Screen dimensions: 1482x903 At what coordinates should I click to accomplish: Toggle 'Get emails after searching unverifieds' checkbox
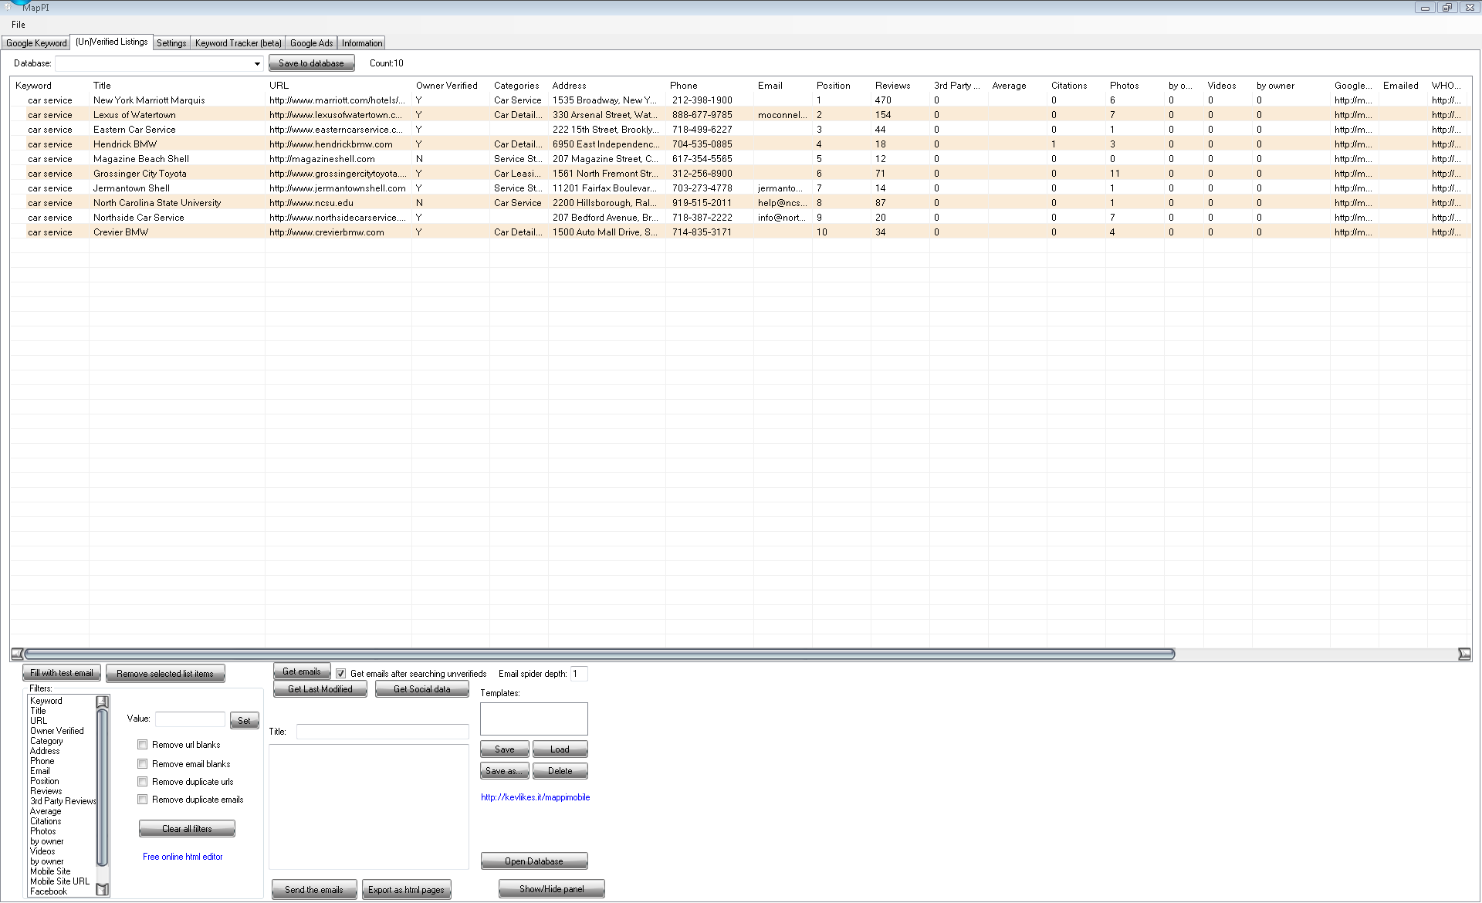340,674
